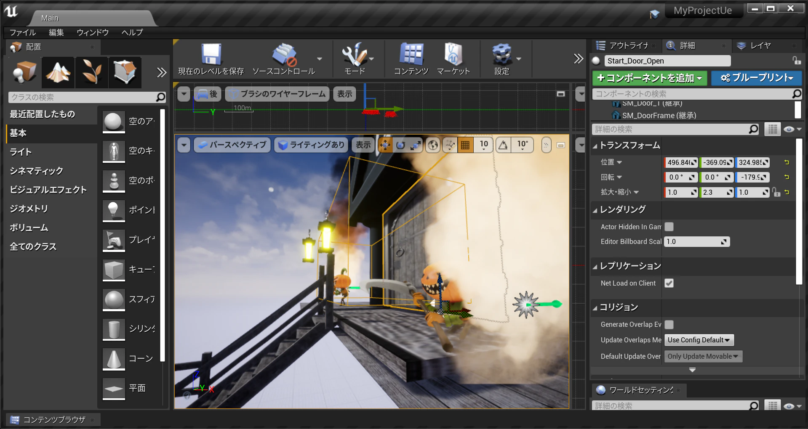Collapse the Collision (コリジョン) section

point(595,308)
